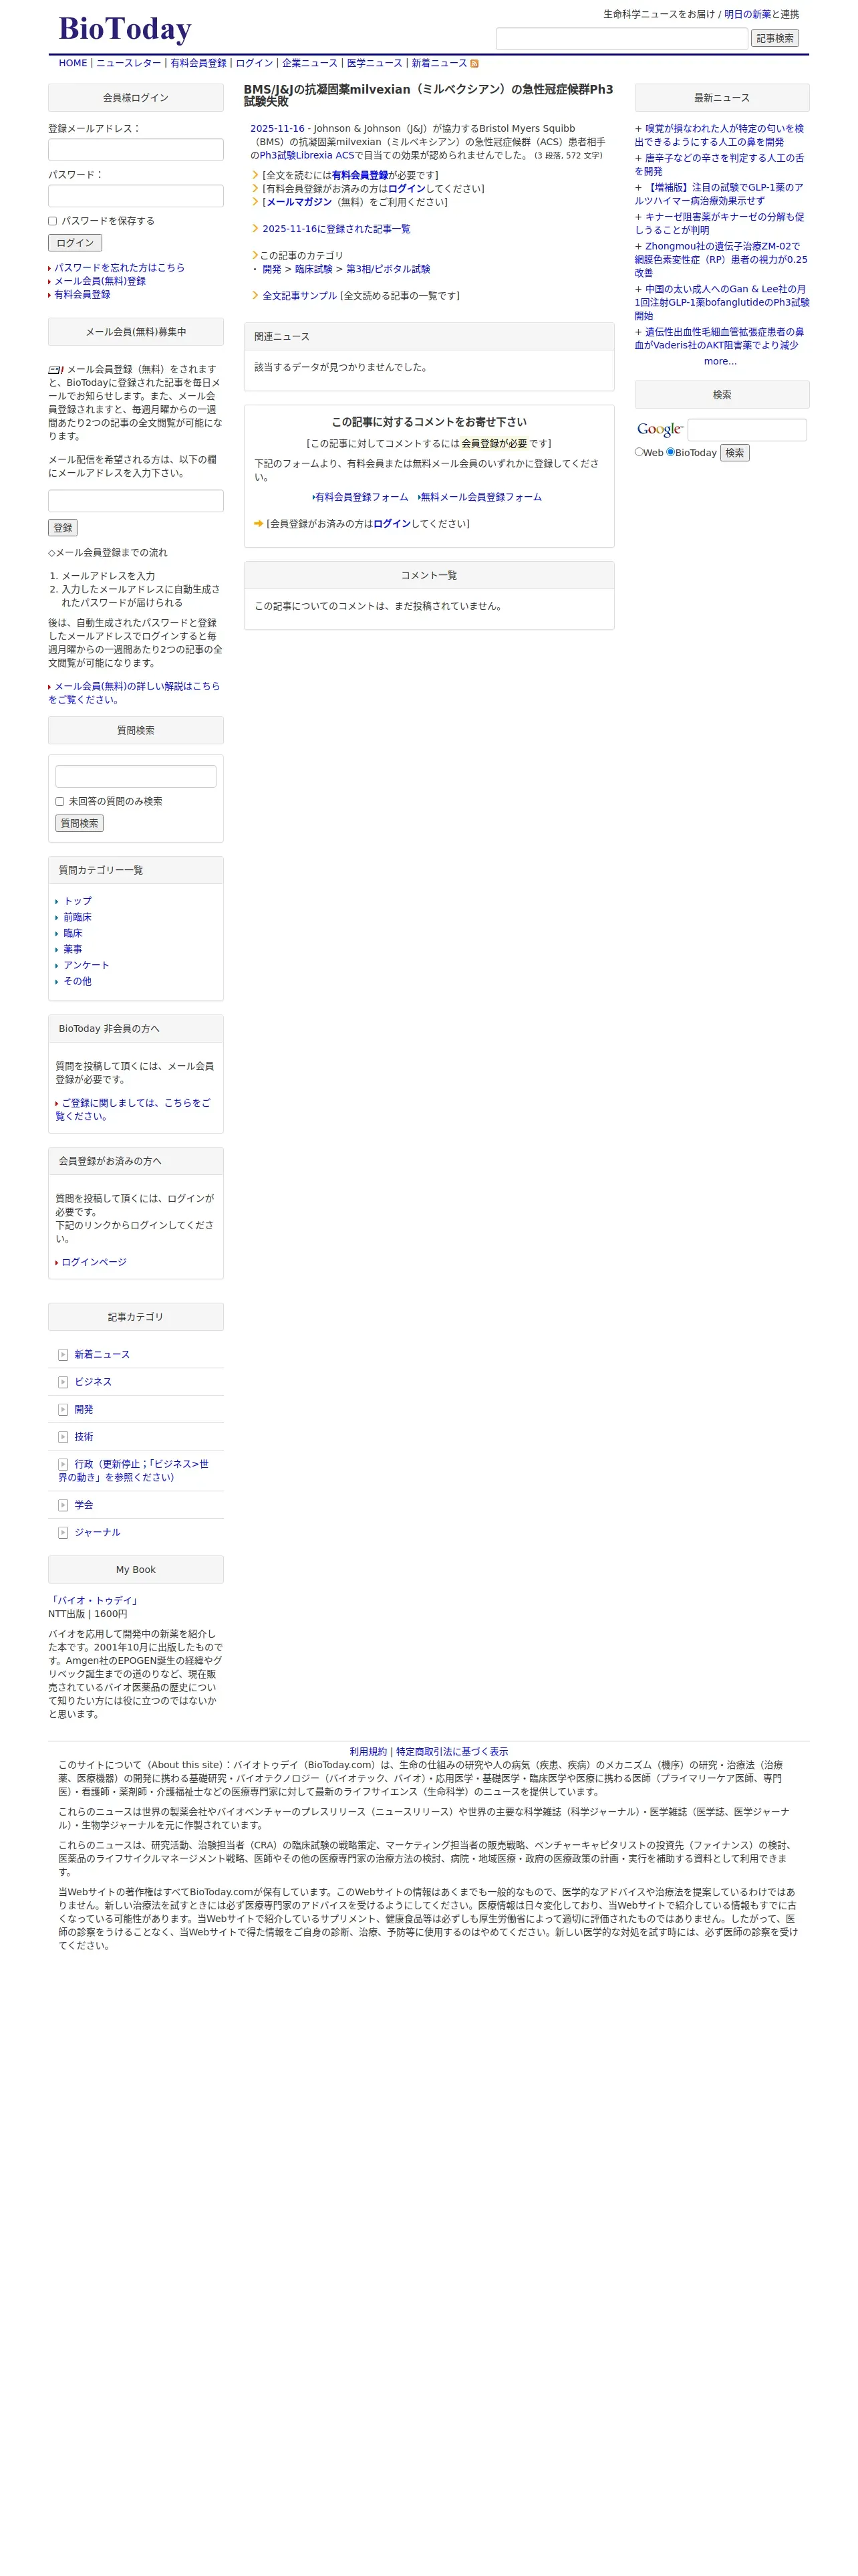Open the 2025-11-16 date link
The width and height of the screenshot is (858, 2576).
coord(277,129)
